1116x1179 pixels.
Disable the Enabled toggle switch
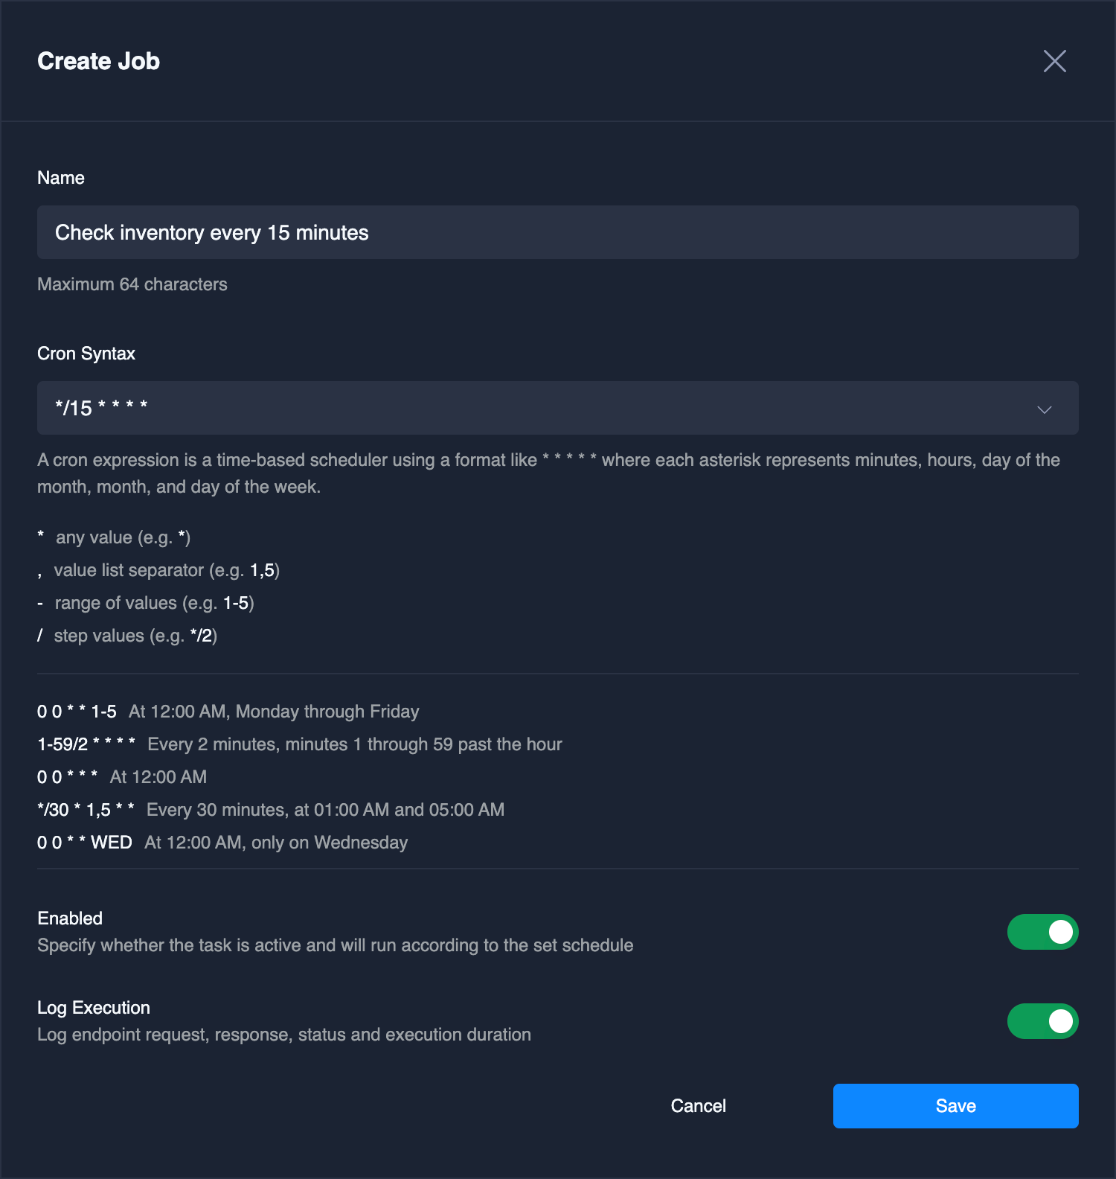pos(1042,932)
